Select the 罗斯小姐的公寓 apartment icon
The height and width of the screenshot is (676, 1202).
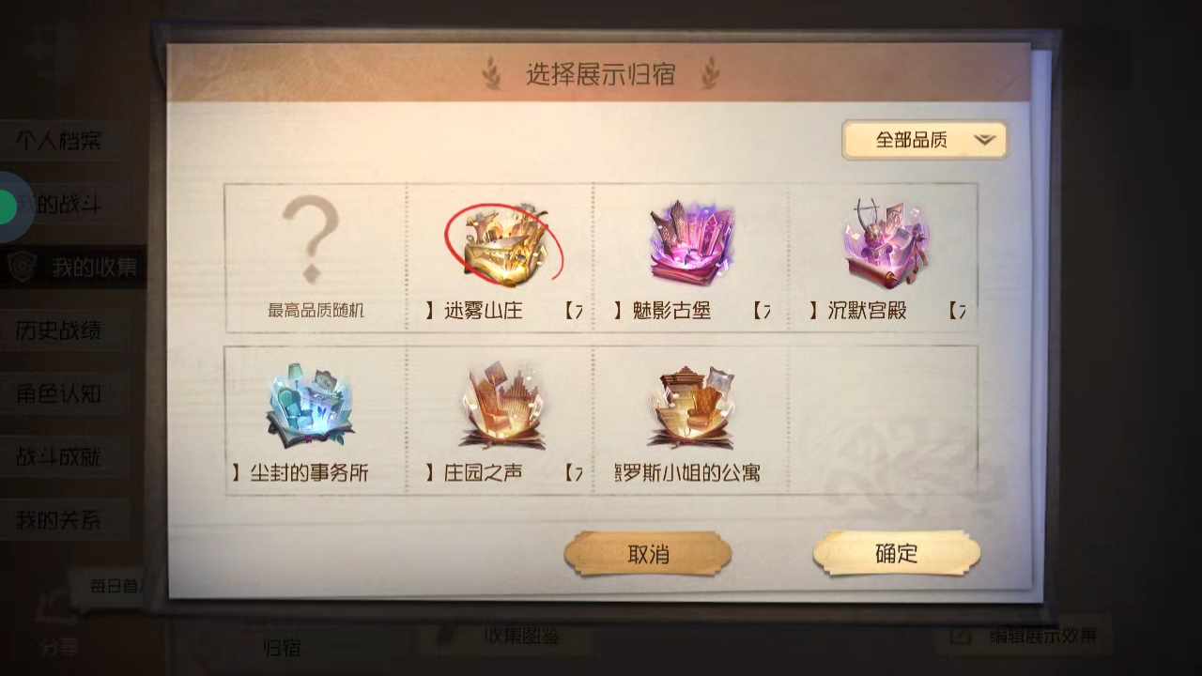pos(692,407)
